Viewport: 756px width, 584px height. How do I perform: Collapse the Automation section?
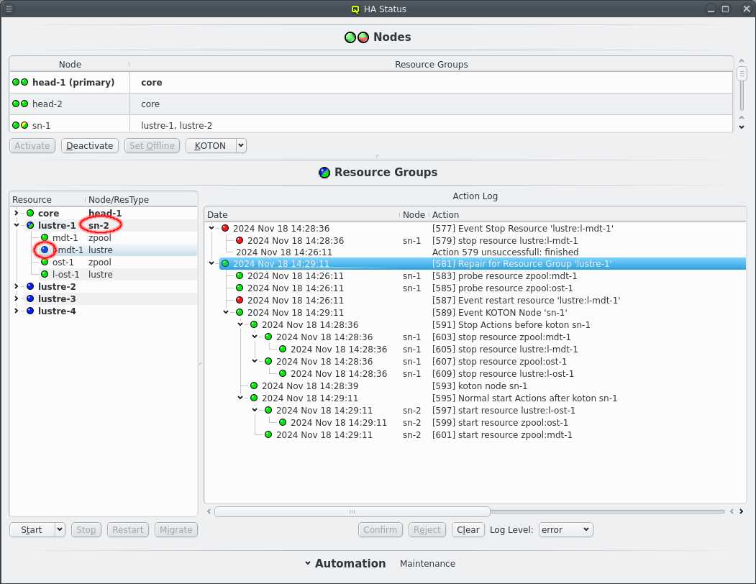[308, 563]
